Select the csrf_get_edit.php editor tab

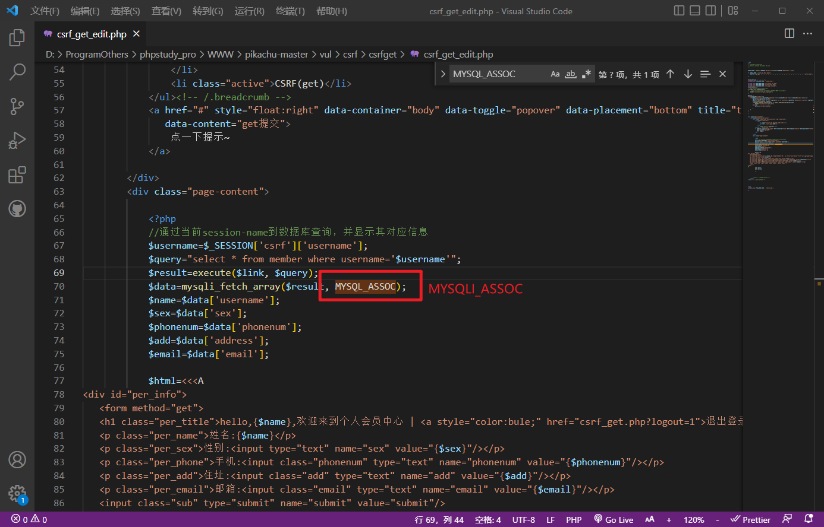(92, 34)
